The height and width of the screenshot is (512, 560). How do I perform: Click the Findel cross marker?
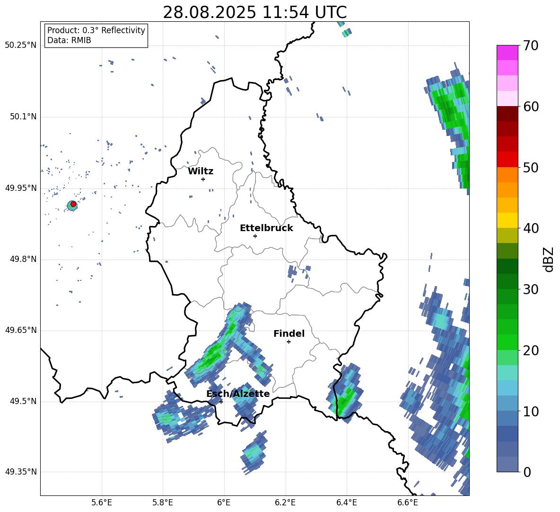tap(289, 342)
